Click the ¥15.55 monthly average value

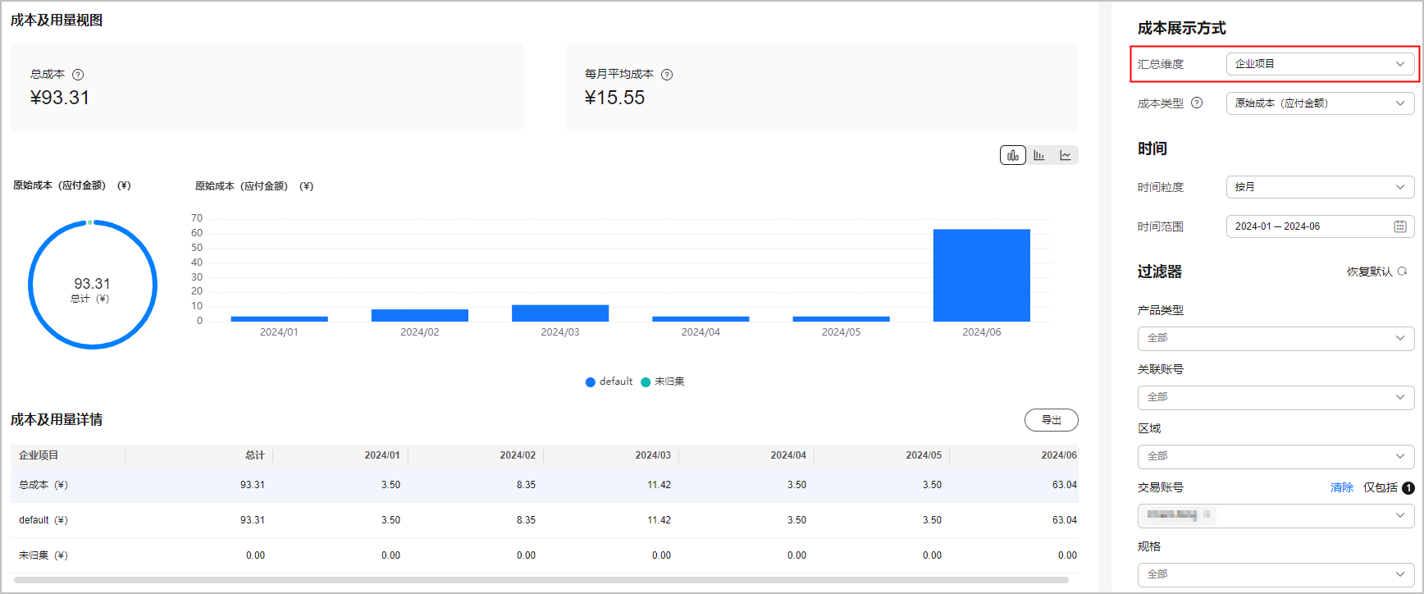(x=614, y=98)
